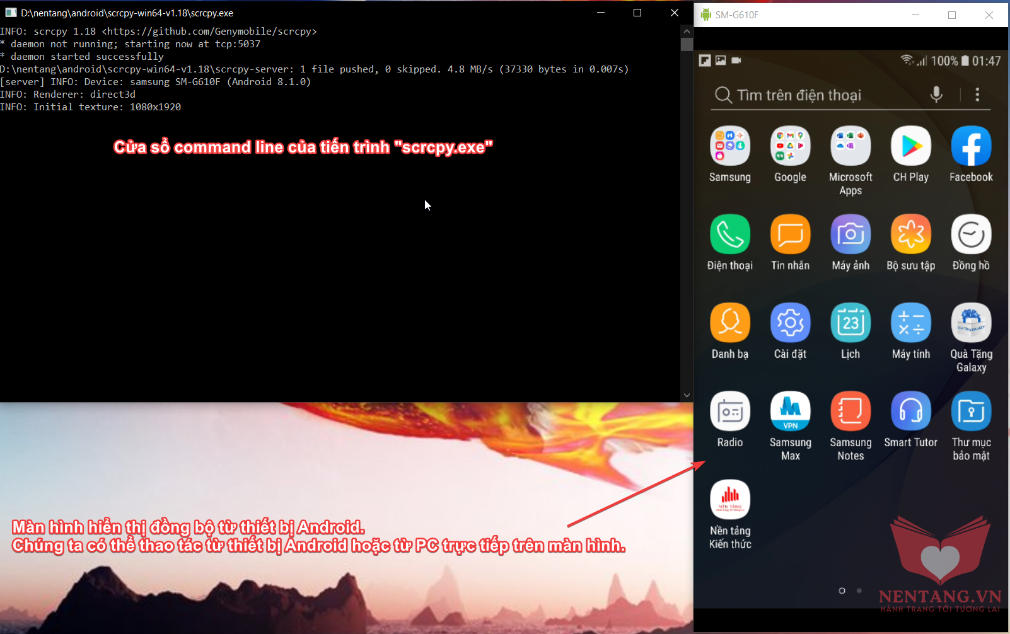
Task: Open Nền tảng Kiến thức app
Action: (729, 499)
